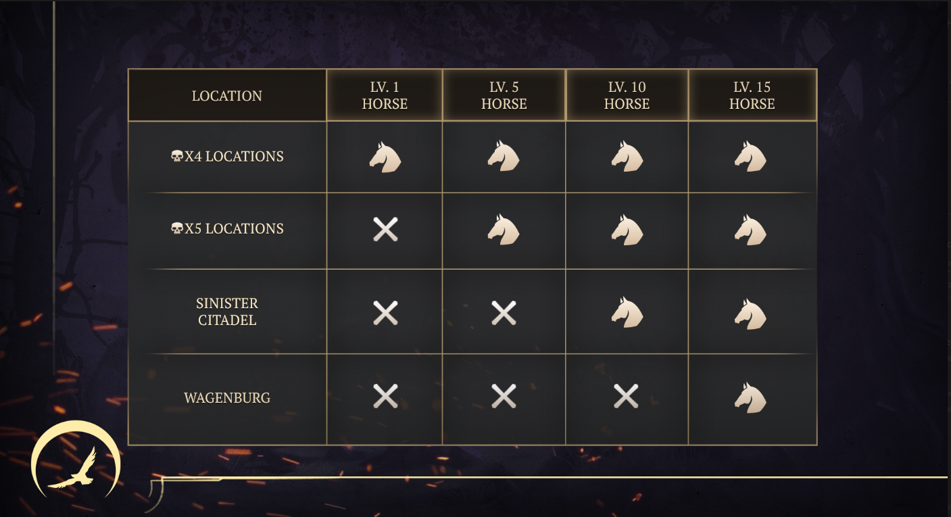Click the horse icon for X5 Locations Lv. 5
The width and height of the screenshot is (951, 517).
click(504, 230)
